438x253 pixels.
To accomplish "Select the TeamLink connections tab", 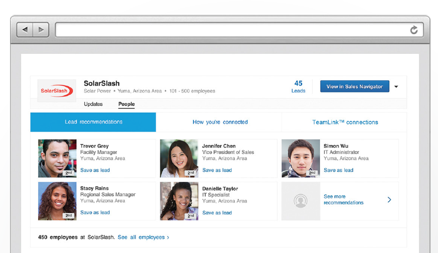I will (345, 122).
